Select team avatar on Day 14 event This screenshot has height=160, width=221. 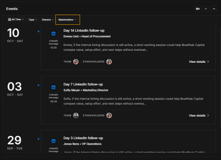point(76,62)
